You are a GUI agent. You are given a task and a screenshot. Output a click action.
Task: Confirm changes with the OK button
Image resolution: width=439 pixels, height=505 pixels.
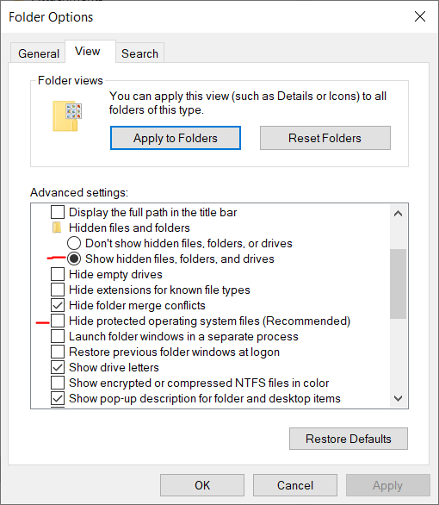pyautogui.click(x=202, y=485)
